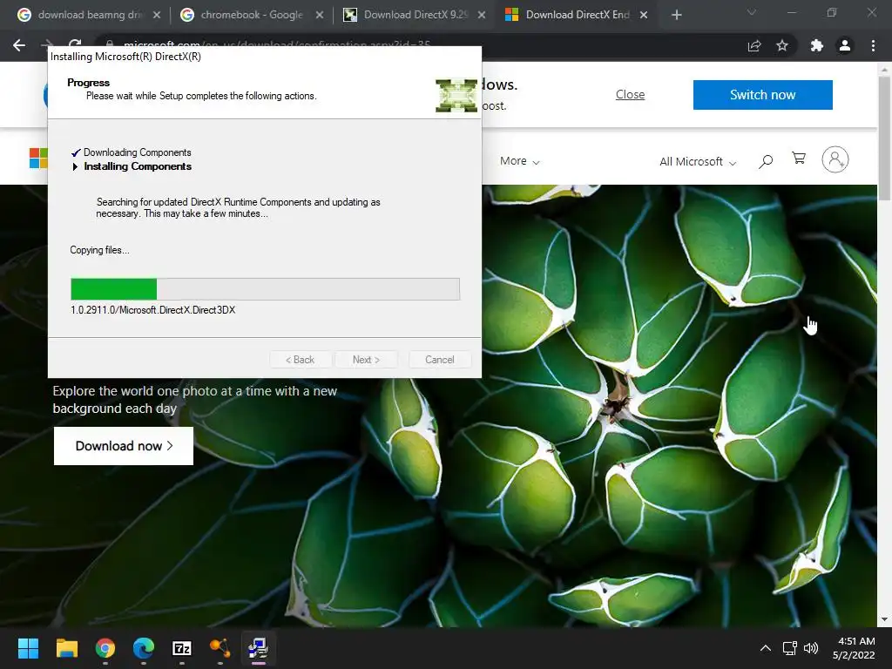Click the 'Copying files...' status text

(x=99, y=250)
